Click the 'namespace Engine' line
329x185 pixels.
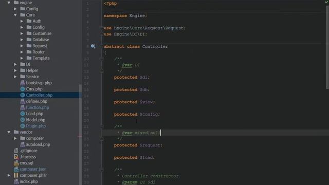coord(125,16)
